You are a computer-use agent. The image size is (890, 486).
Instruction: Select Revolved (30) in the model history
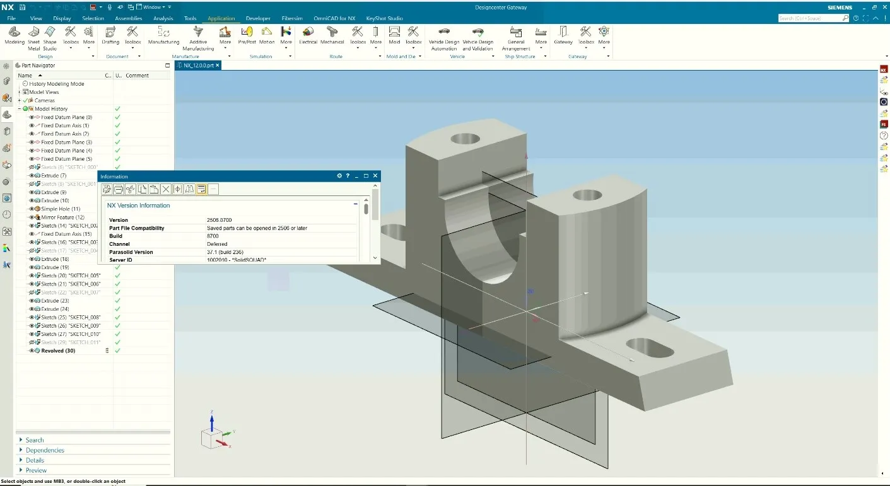tap(58, 350)
